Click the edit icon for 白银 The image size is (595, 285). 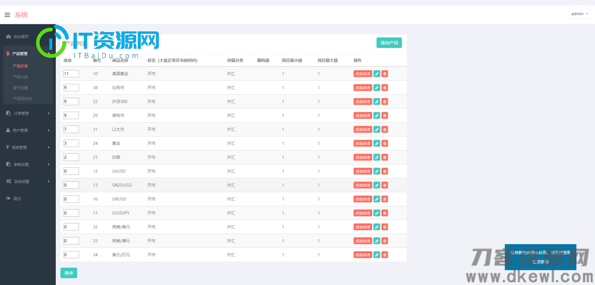(377, 157)
